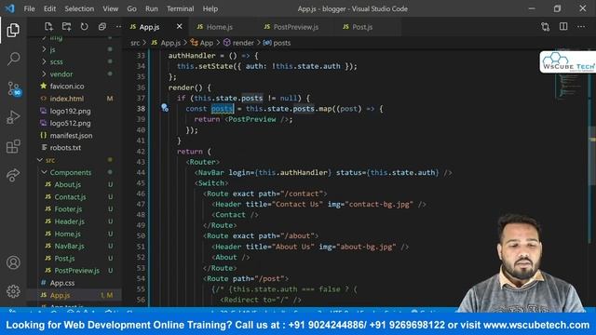Open About.js in Components folder
This screenshot has height=335, width=596.
point(67,184)
